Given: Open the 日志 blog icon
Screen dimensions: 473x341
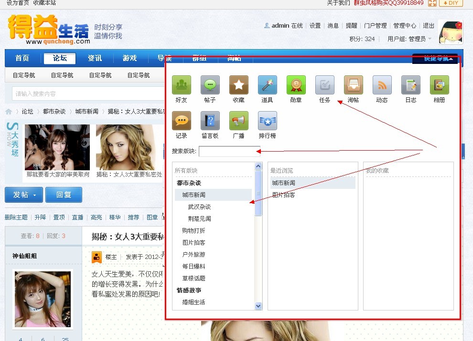Looking at the screenshot, I should pos(410,85).
